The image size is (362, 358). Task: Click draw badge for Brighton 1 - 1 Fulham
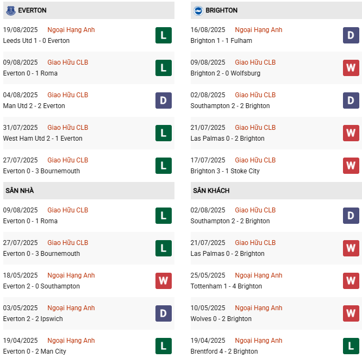[x=351, y=35]
